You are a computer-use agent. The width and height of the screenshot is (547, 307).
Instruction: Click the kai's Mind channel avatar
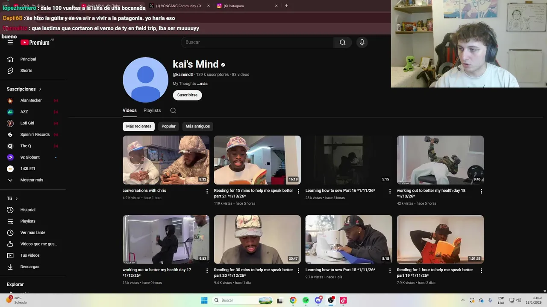pyautogui.click(x=145, y=80)
